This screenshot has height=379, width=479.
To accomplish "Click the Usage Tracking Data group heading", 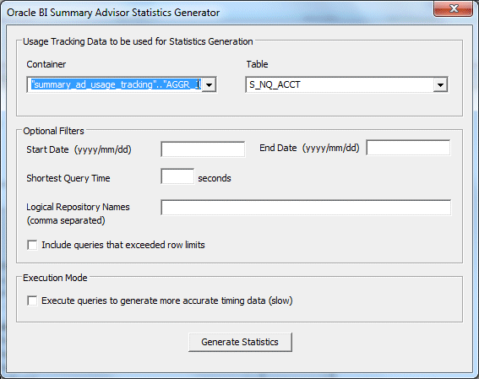I will [138, 41].
